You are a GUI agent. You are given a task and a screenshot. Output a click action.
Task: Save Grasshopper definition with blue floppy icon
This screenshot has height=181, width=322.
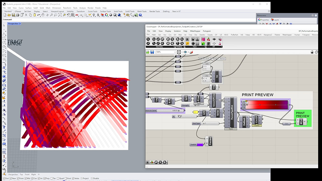click(152, 52)
